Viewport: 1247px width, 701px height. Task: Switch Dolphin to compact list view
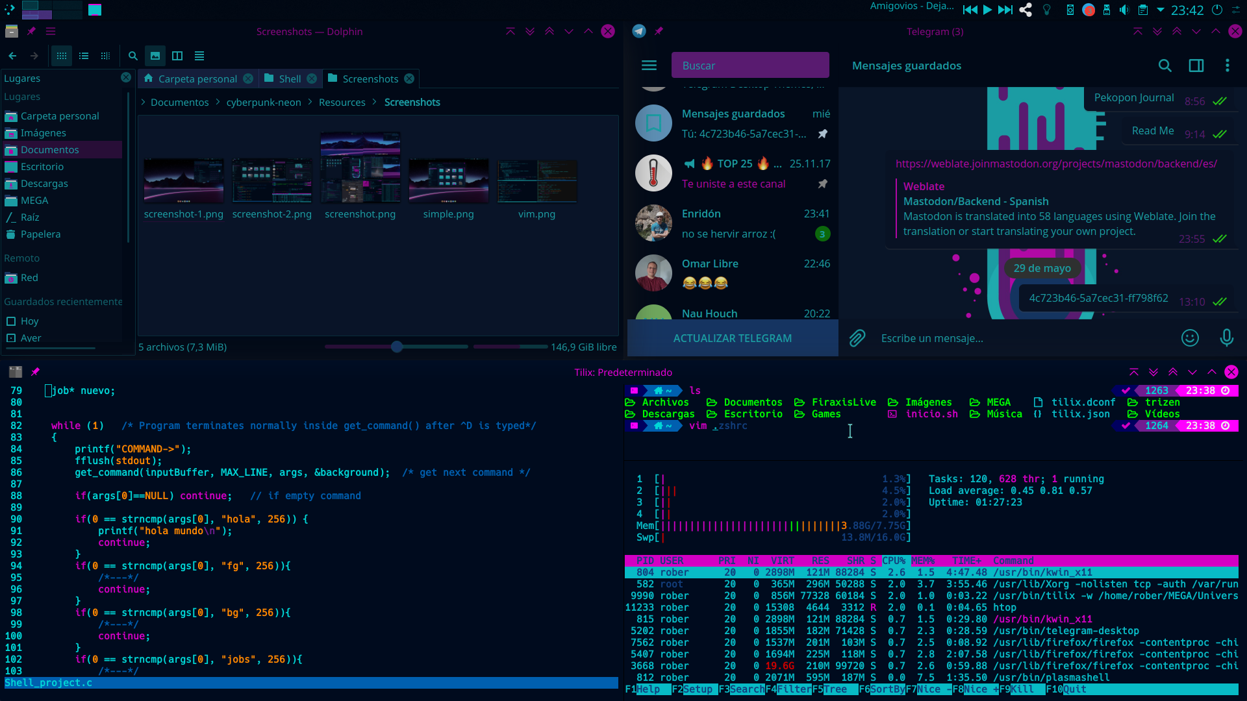pyautogui.click(x=84, y=56)
